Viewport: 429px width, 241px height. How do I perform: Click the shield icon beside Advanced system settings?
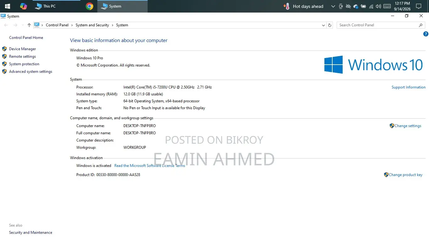(x=4, y=71)
